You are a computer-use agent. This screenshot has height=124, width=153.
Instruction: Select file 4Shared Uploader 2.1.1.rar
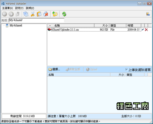[65, 30]
